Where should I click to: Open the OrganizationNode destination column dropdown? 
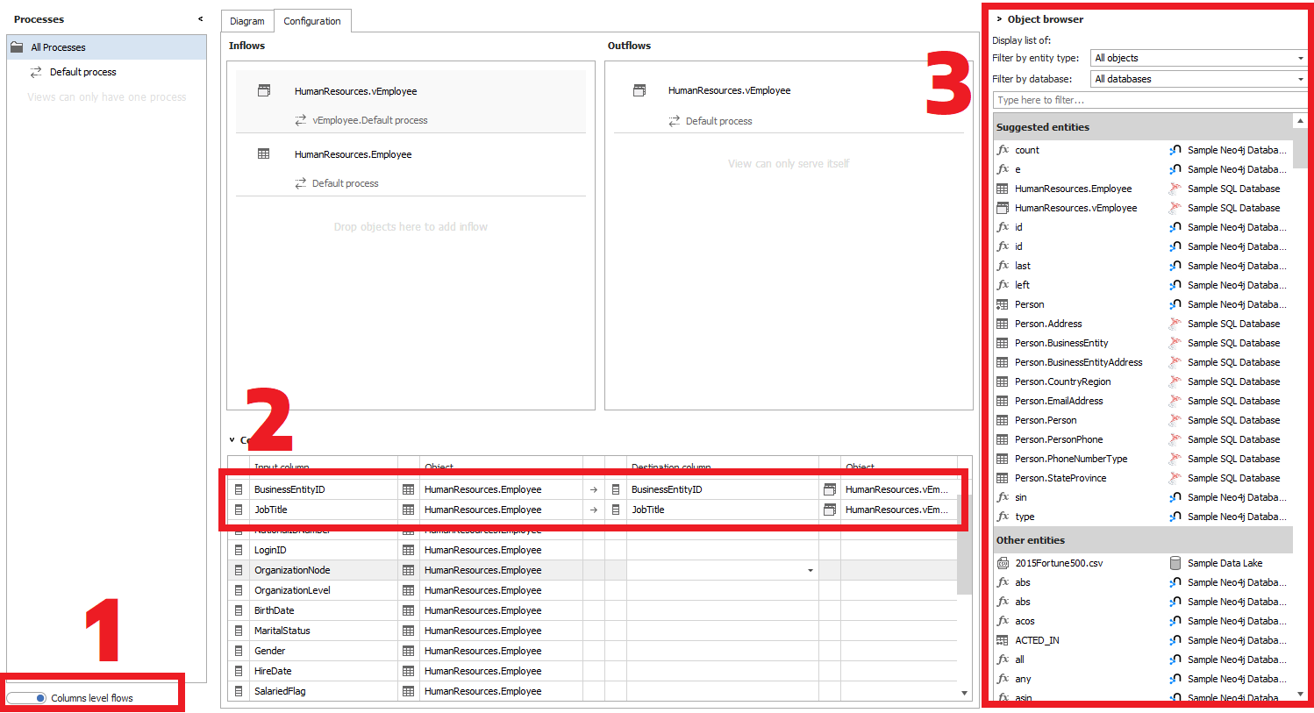810,570
